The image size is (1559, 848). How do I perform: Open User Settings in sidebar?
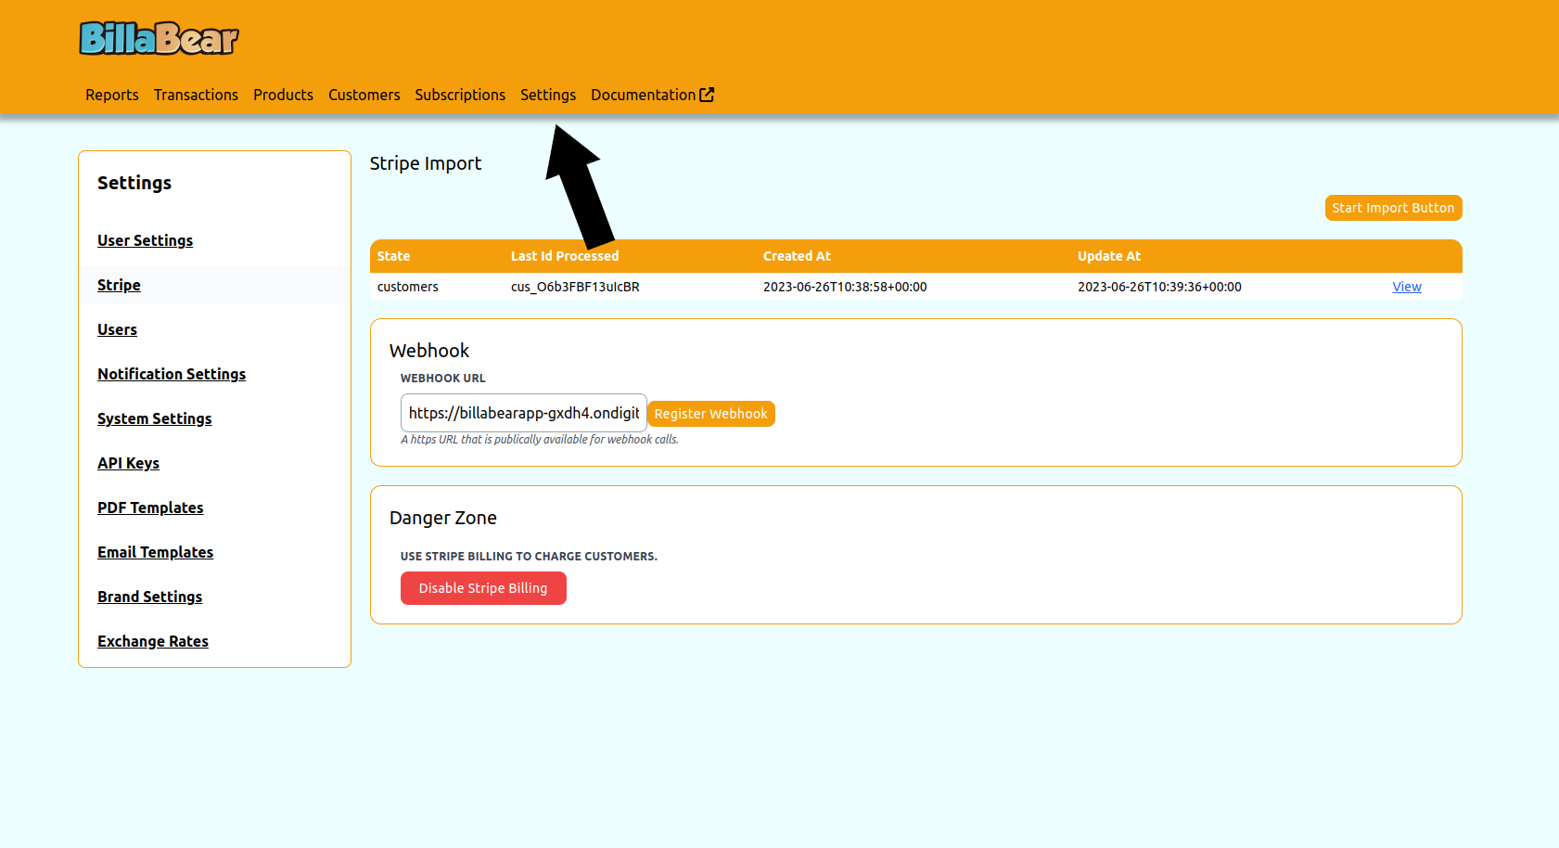[146, 240]
